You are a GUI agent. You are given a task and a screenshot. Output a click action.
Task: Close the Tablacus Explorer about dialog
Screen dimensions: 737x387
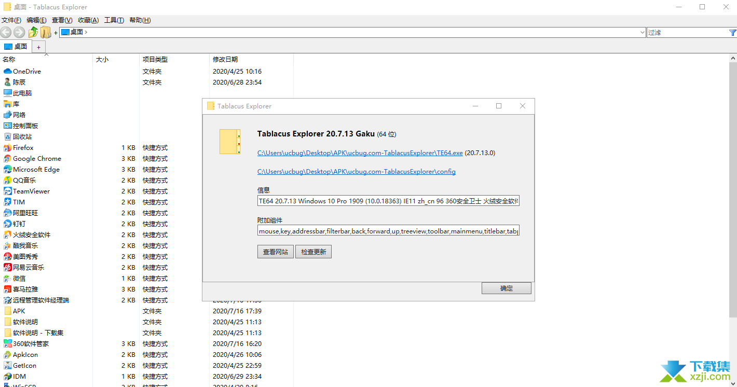pyautogui.click(x=523, y=106)
